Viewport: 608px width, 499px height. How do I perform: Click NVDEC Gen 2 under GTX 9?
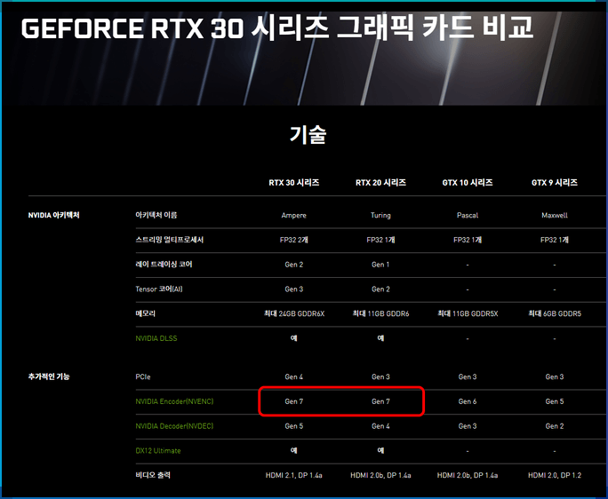coord(555,426)
